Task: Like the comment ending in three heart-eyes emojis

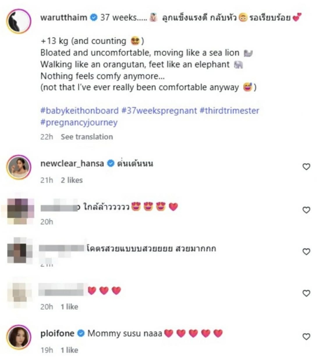Action: pyautogui.click(x=306, y=210)
